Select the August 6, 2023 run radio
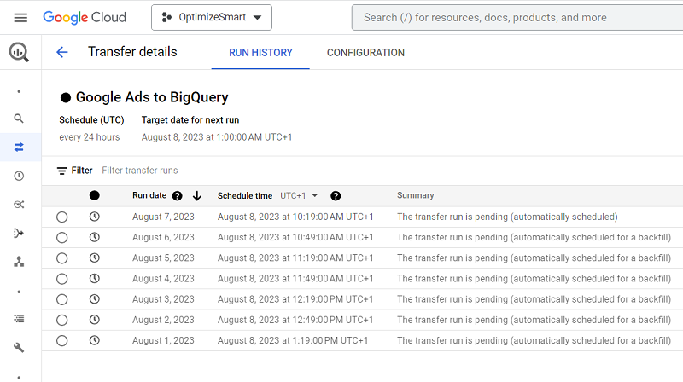This screenshot has width=683, height=382. tap(61, 238)
